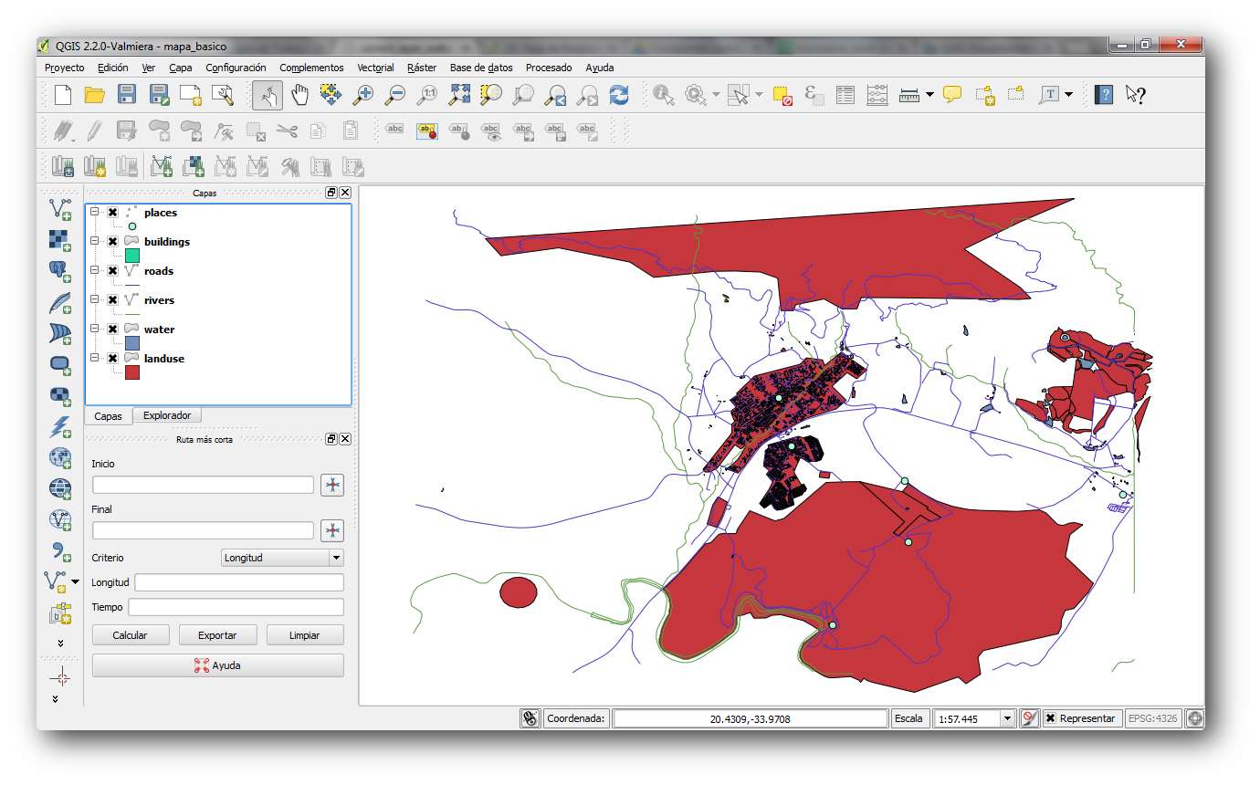Click the Refresh map icon

point(619,94)
